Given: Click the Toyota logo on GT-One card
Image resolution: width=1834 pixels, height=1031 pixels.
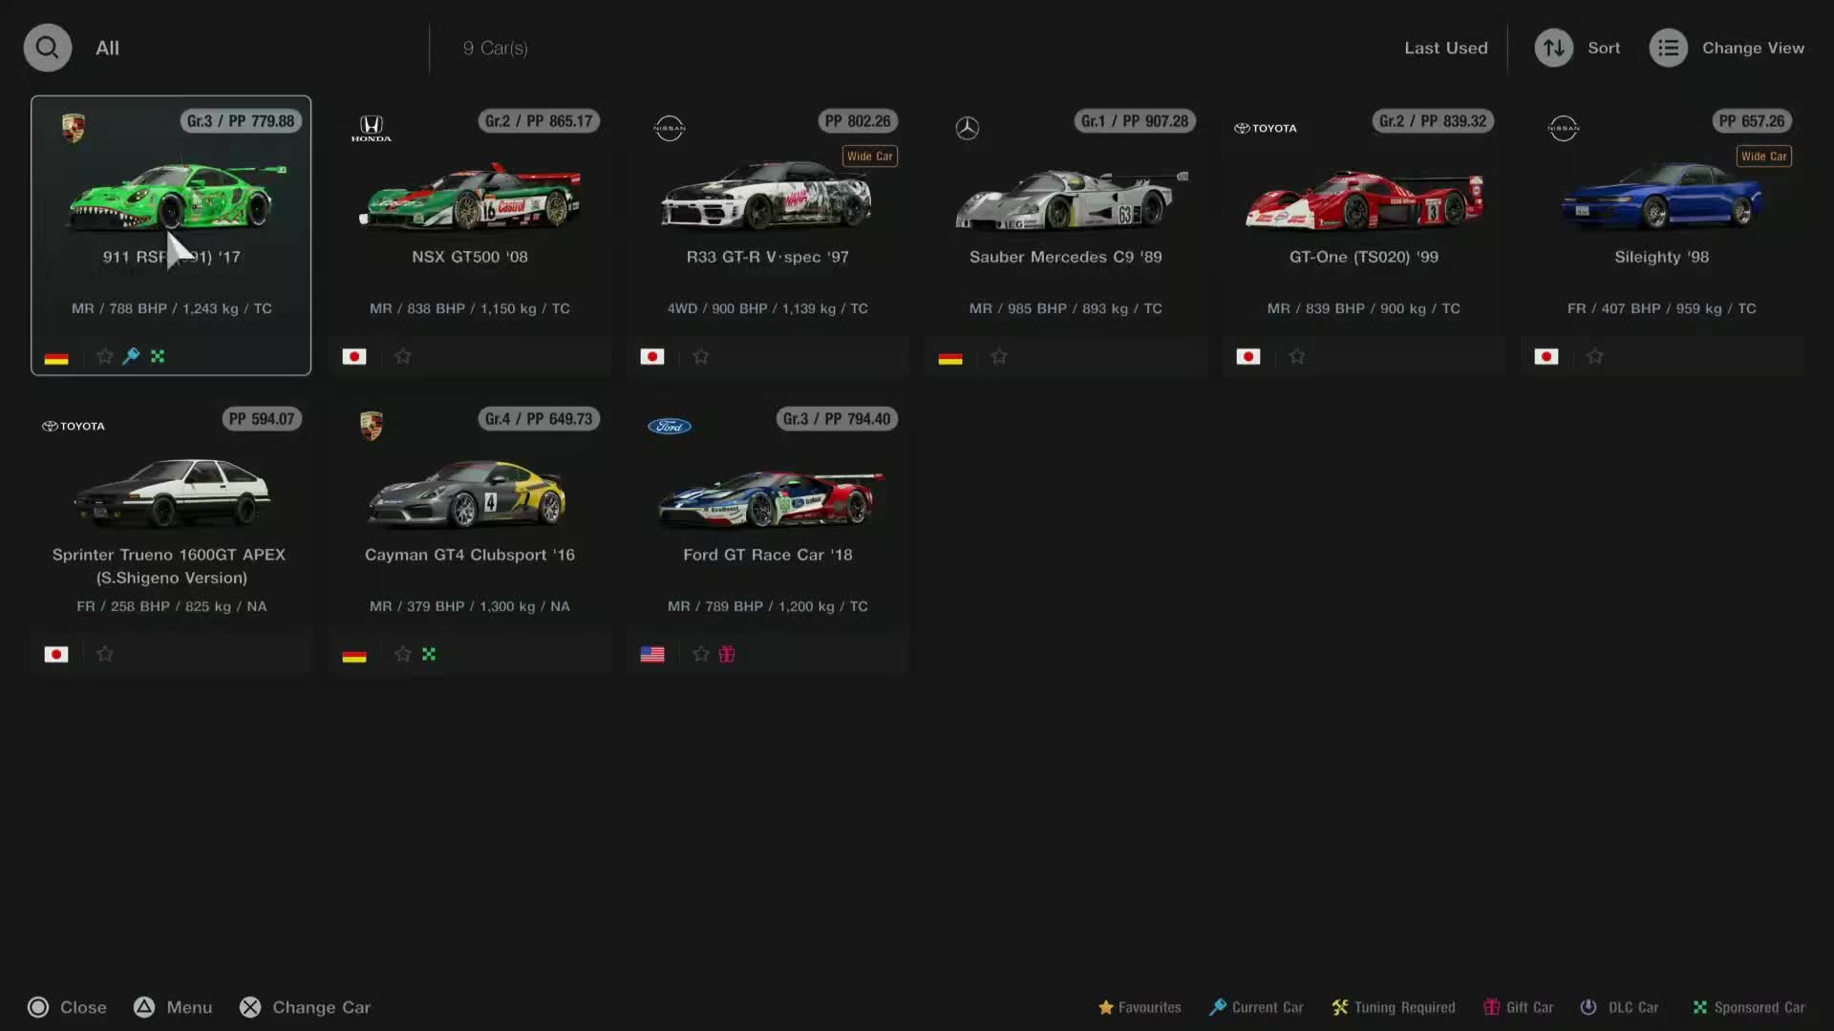Looking at the screenshot, I should (1266, 128).
